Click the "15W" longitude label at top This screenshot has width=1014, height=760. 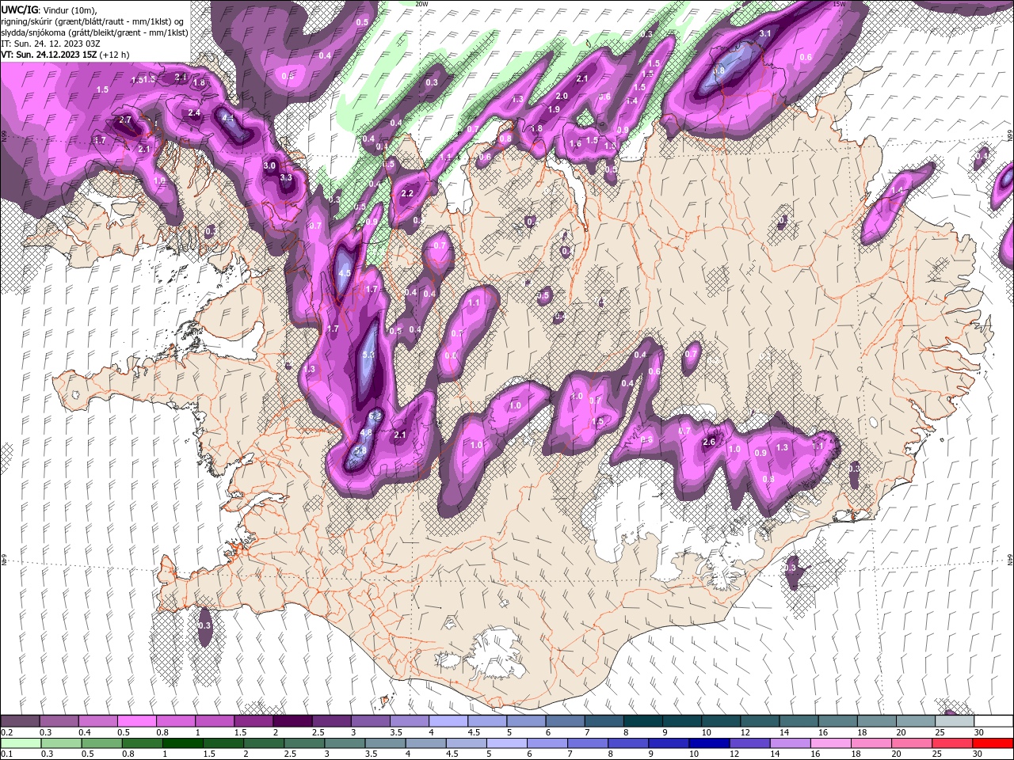[839, 4]
